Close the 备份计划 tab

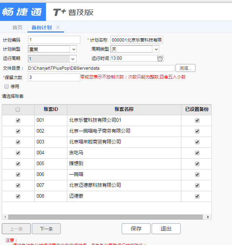point(58,27)
